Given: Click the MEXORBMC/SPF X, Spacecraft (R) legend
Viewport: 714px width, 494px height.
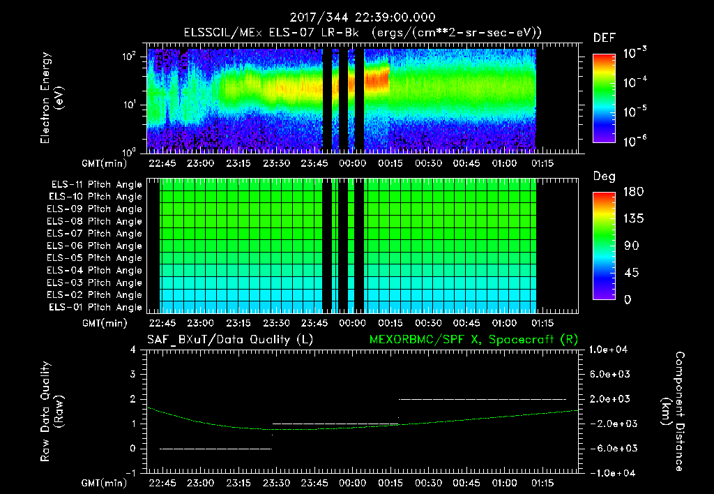Looking at the screenshot, I should 473,340.
